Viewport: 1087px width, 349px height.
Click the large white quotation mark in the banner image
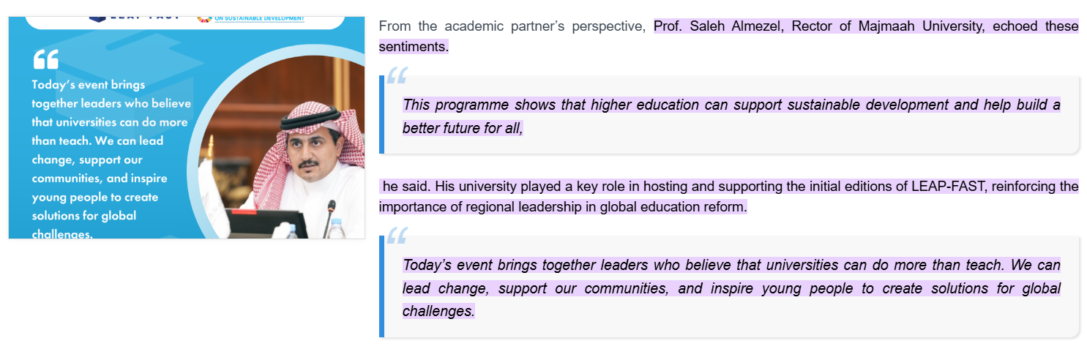45,59
